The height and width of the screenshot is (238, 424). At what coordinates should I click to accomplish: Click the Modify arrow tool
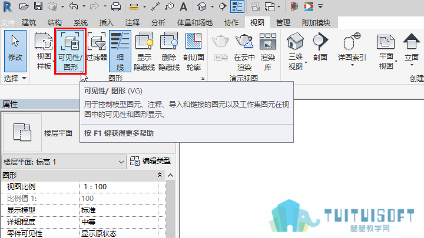click(x=15, y=51)
